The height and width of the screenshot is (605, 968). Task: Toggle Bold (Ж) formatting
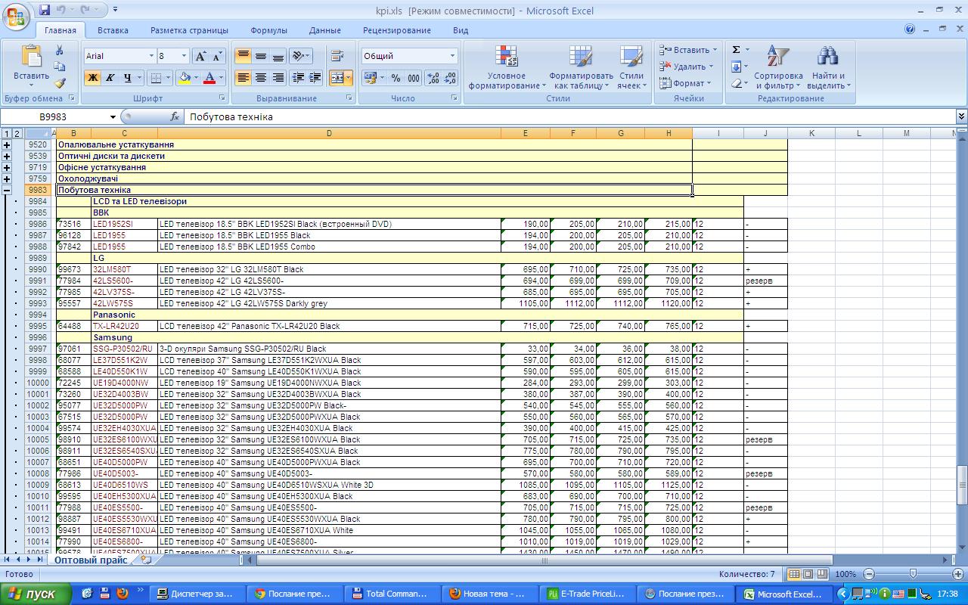point(92,78)
